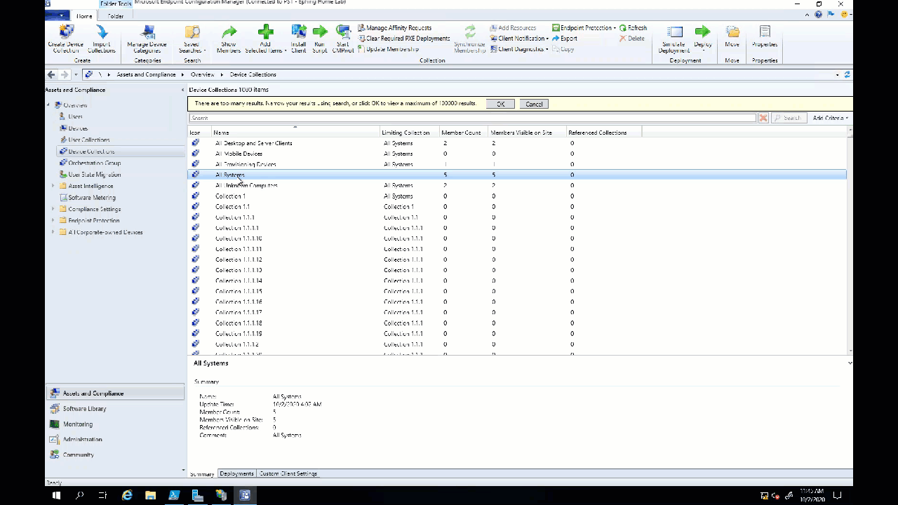Image resolution: width=898 pixels, height=505 pixels.
Task: Click Overview in the breadcrumb path
Action: (x=203, y=74)
